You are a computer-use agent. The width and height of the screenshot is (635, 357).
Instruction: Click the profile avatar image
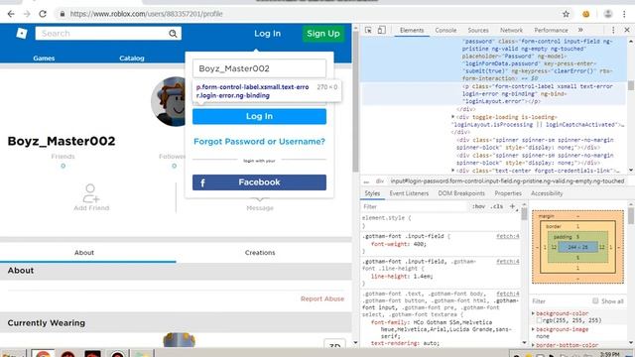(168, 101)
